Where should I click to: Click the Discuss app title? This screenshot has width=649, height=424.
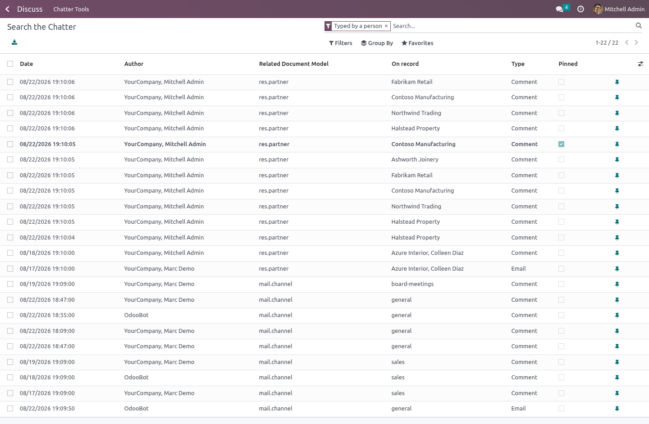[30, 9]
